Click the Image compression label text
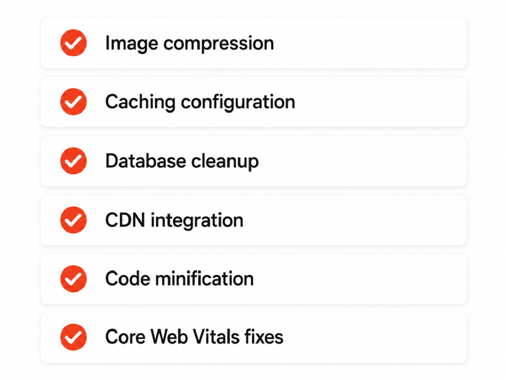 point(189,44)
